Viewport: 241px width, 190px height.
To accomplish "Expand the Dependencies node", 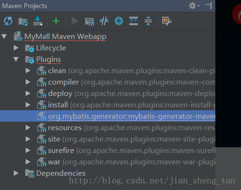I will (16, 173).
